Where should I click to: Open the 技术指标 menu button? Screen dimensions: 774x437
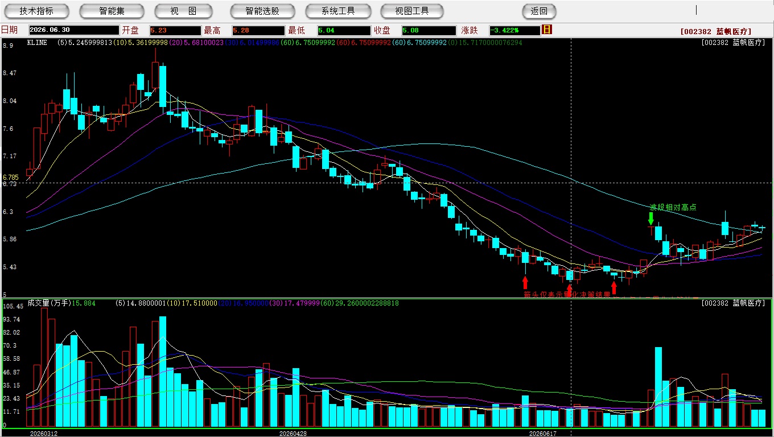point(36,11)
